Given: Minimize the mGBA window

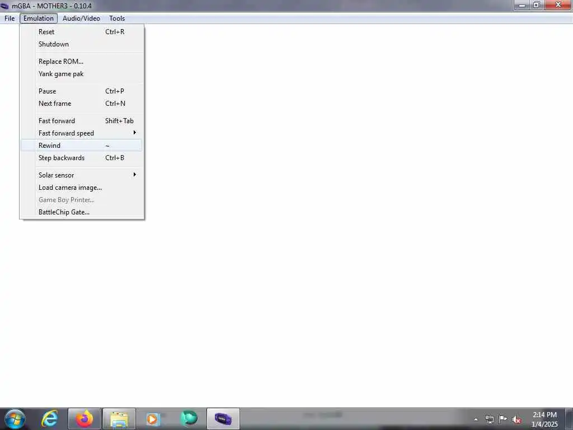Looking at the screenshot, I should 522,4.
